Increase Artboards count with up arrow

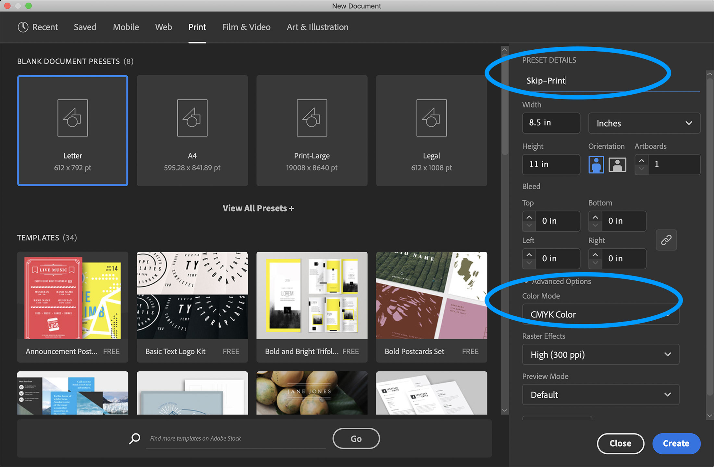(x=642, y=160)
